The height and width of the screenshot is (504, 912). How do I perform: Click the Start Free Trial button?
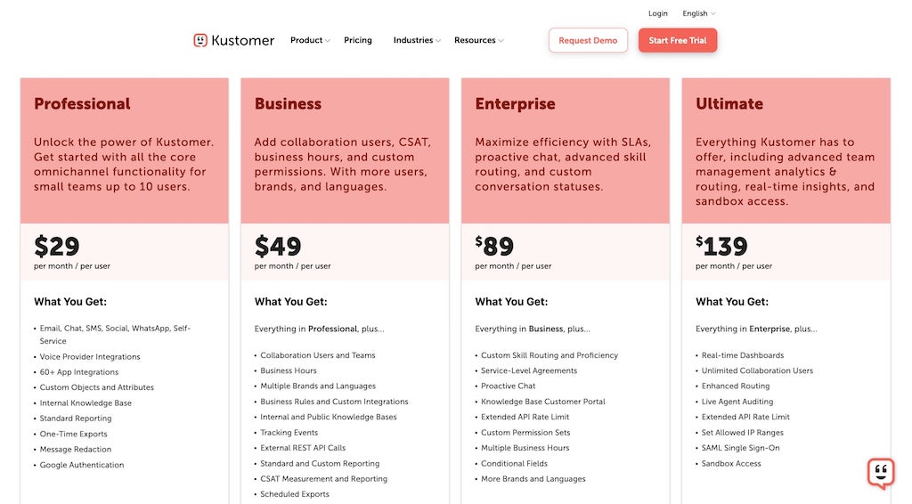pos(678,40)
